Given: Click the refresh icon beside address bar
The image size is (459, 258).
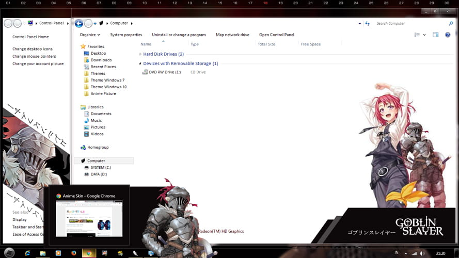Looking at the screenshot, I should [367, 23].
